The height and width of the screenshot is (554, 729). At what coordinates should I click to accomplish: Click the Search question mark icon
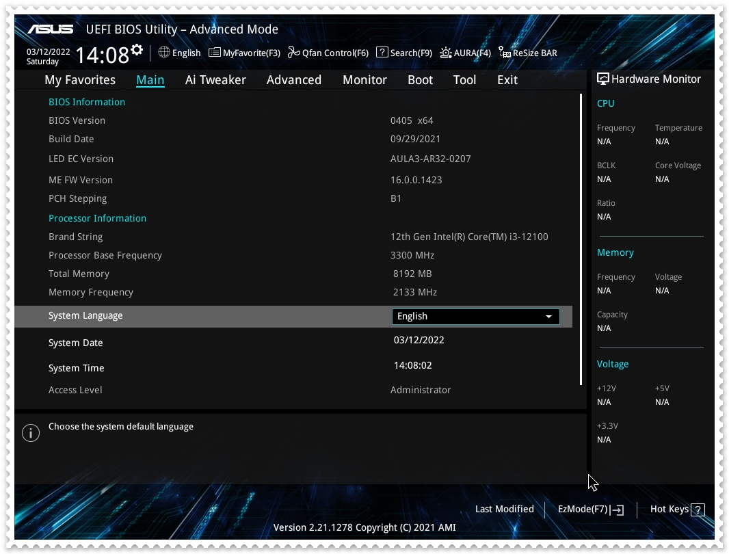(x=382, y=52)
